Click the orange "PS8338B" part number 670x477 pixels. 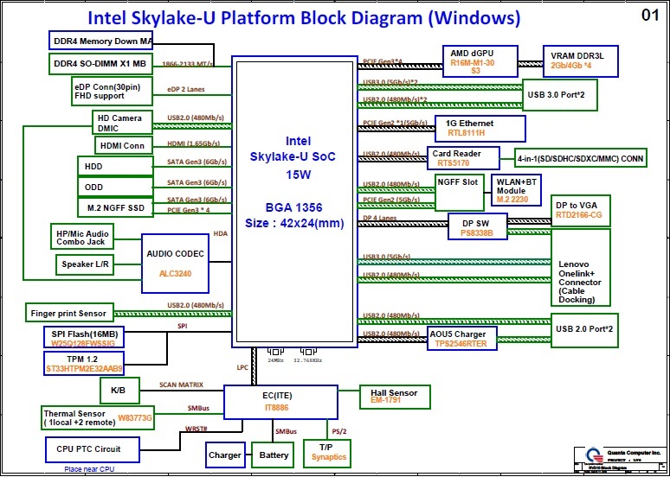tap(477, 233)
